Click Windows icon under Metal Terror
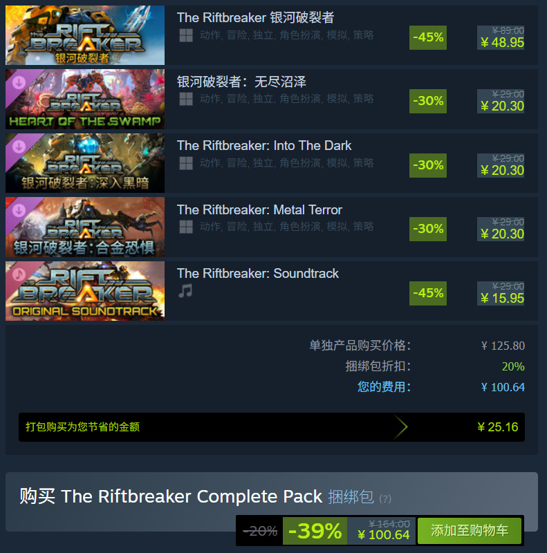 click(x=186, y=227)
